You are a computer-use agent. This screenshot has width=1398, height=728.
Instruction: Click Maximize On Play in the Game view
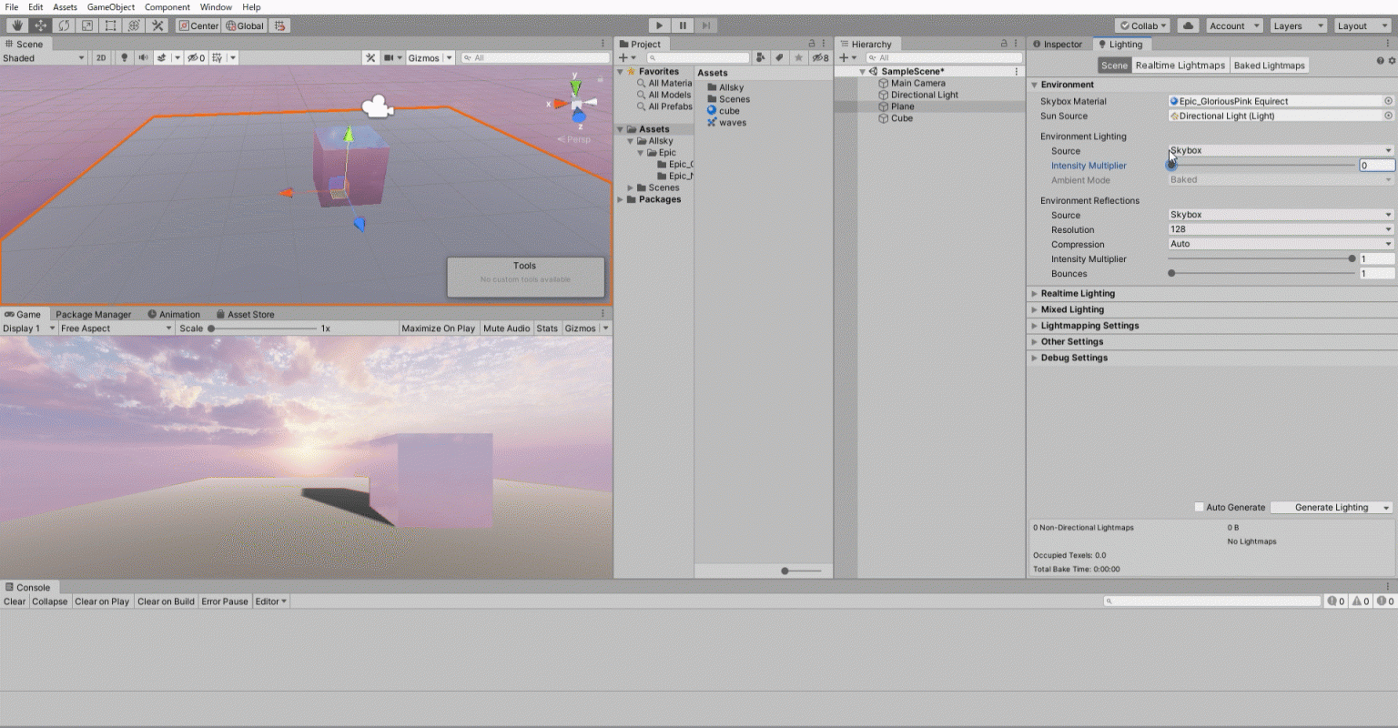[x=438, y=329]
